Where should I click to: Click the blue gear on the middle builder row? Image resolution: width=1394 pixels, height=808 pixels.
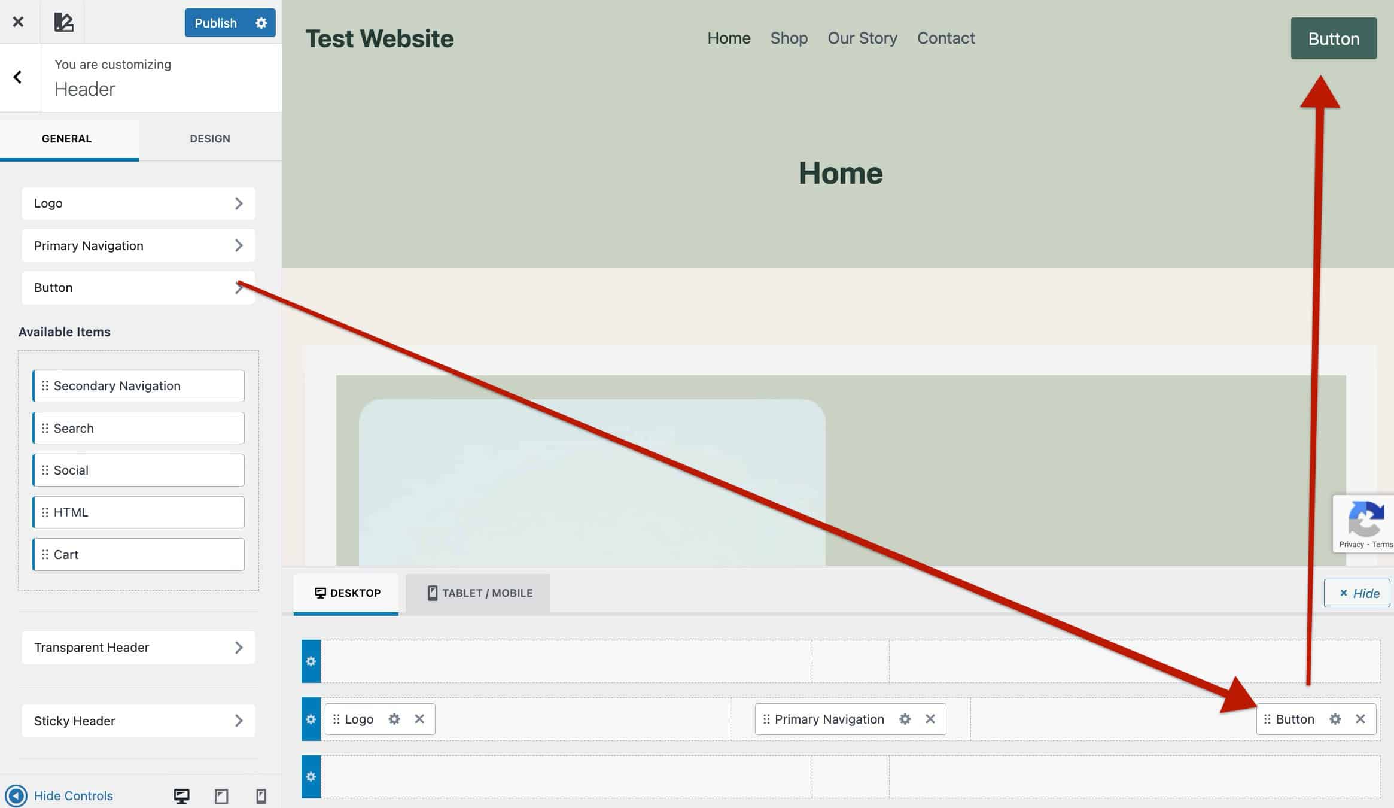[x=311, y=719]
